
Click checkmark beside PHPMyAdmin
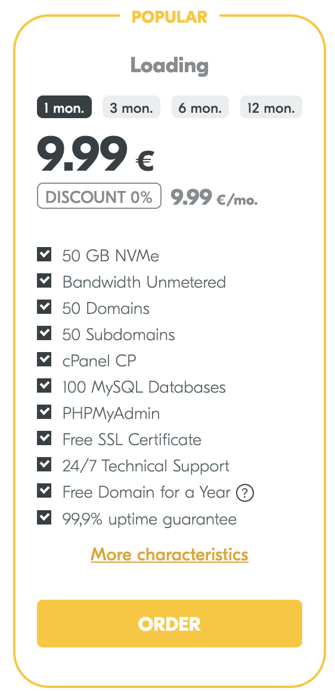(x=44, y=412)
